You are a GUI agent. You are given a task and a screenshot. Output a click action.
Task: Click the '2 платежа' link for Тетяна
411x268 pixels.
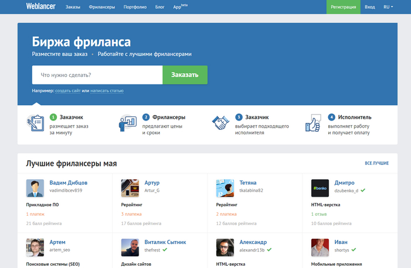coord(226,214)
